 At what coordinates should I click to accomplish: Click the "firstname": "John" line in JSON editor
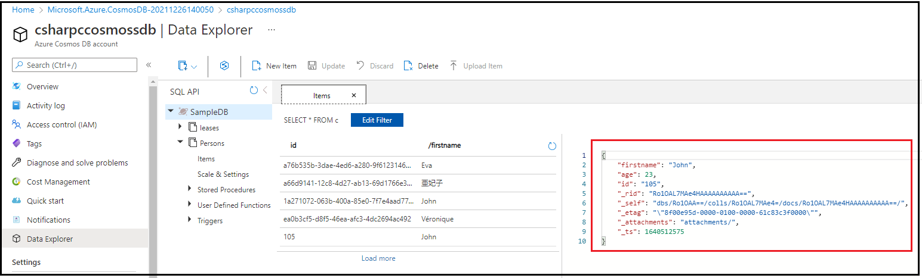658,165
